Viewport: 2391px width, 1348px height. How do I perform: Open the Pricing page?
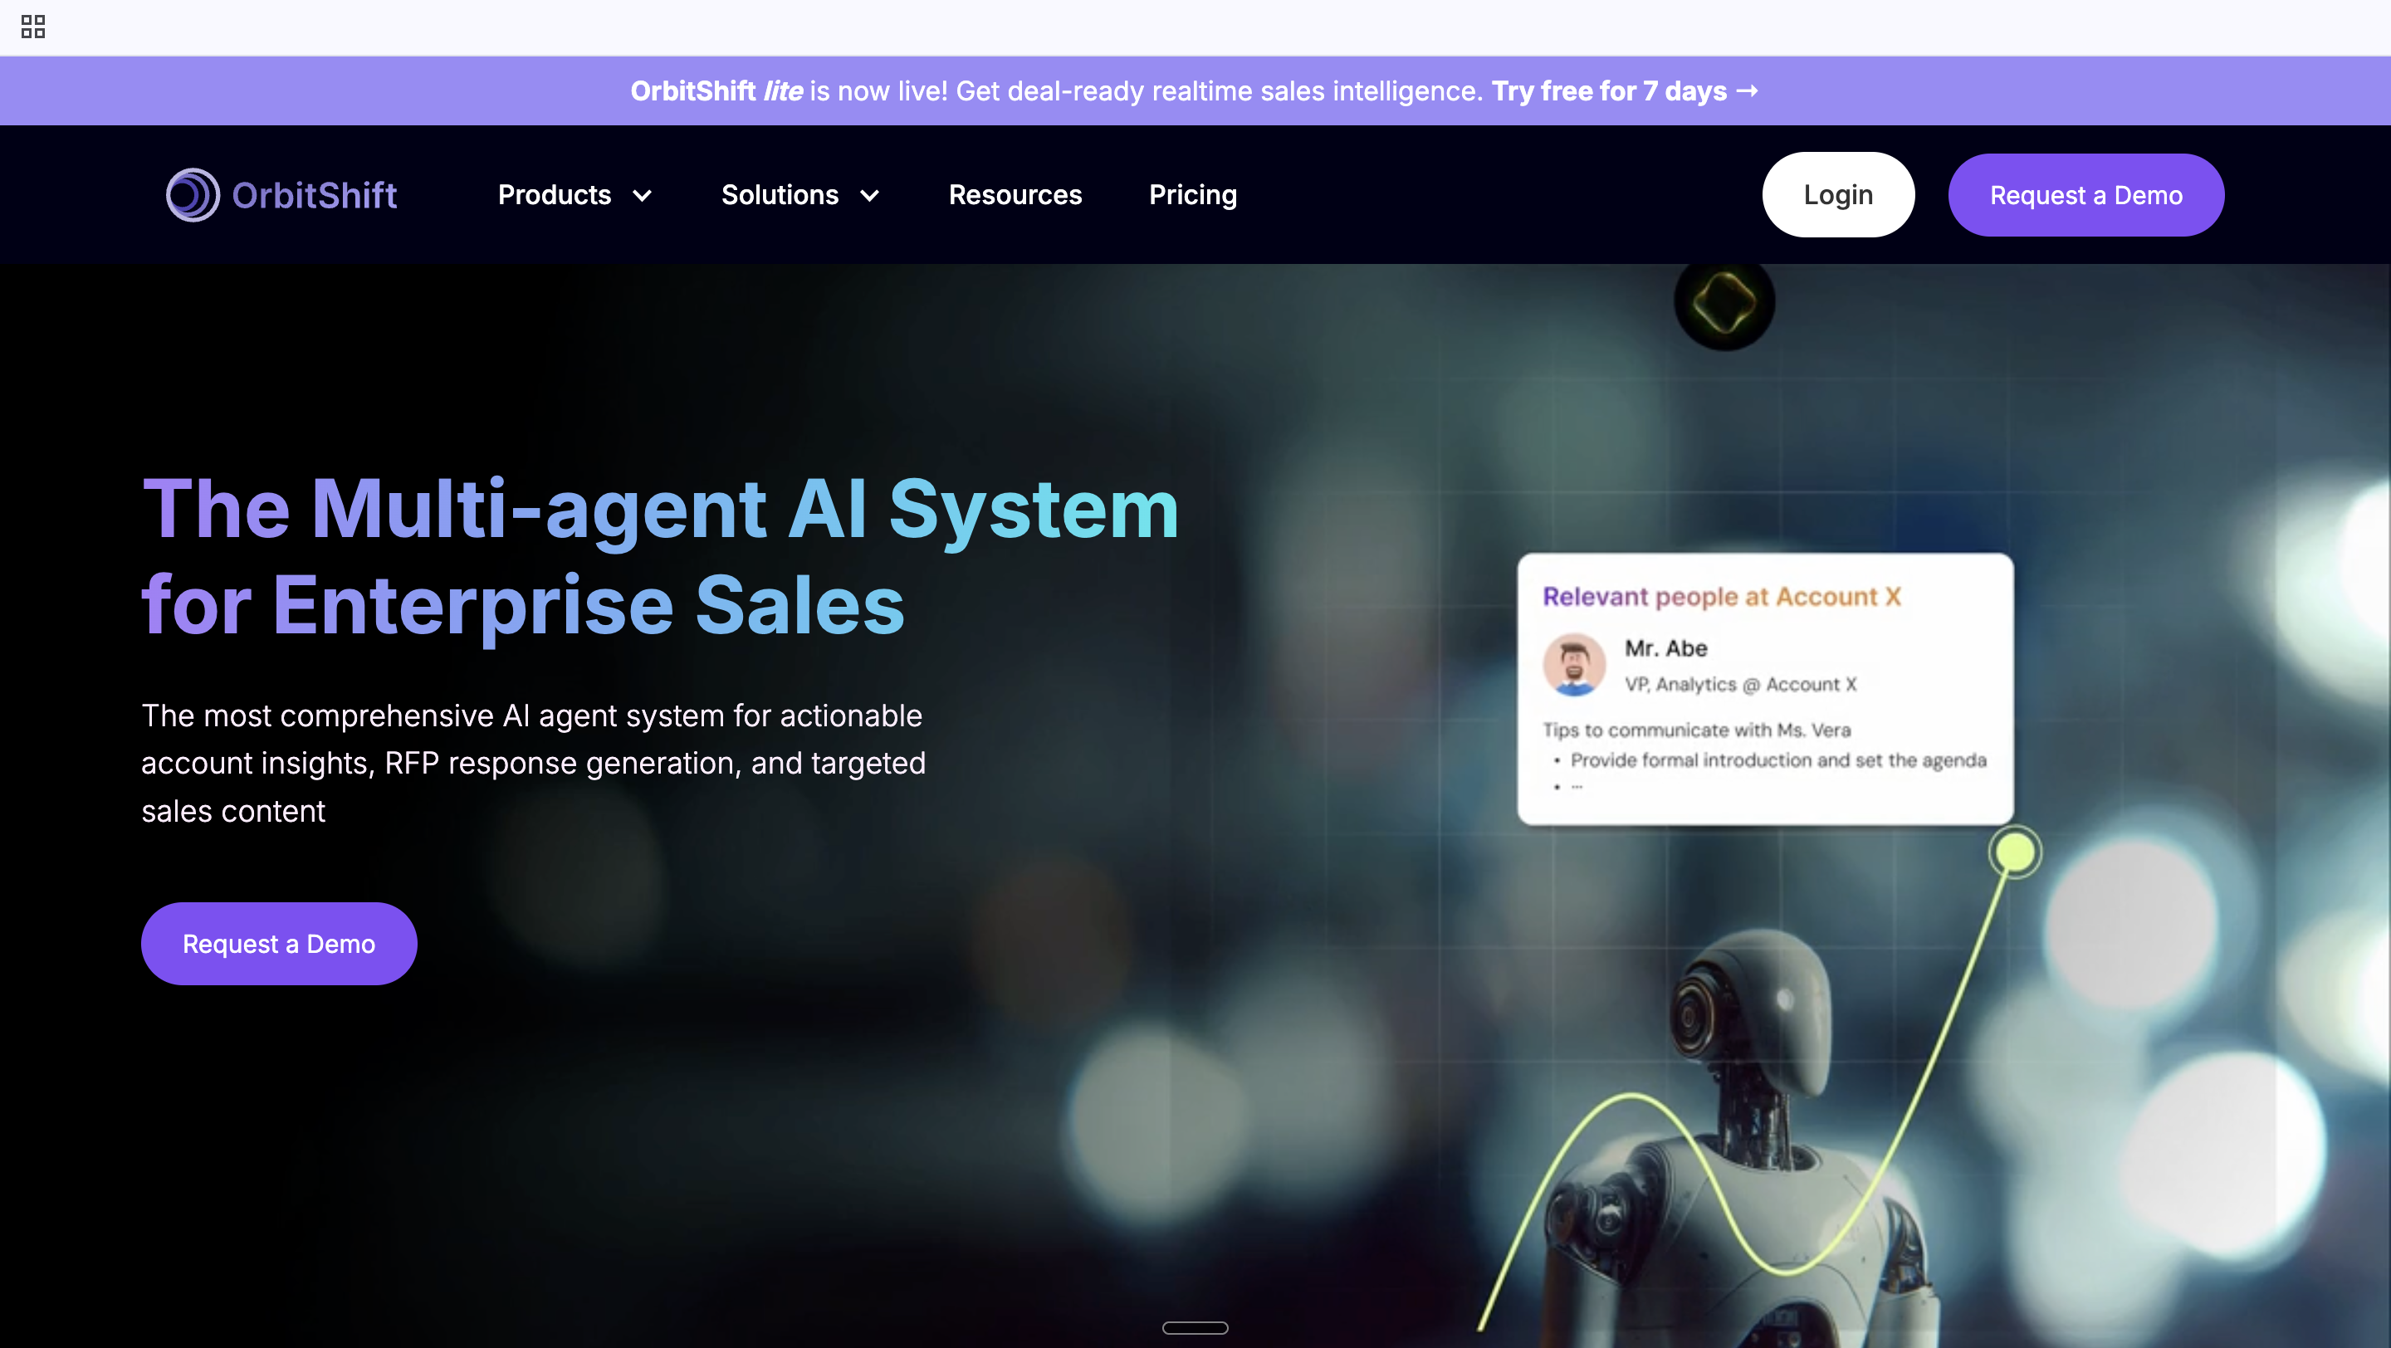1193,195
